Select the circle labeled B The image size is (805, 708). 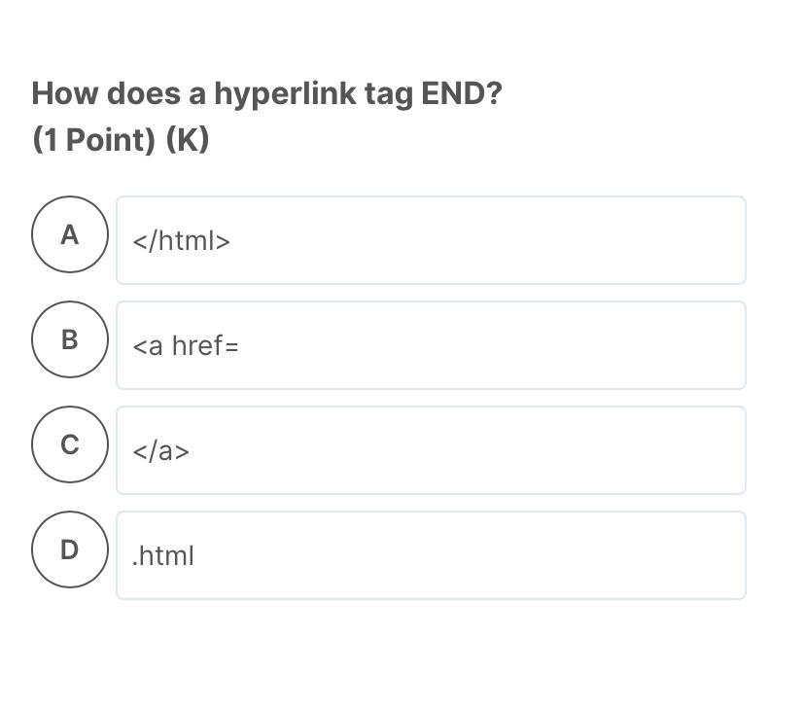69,339
